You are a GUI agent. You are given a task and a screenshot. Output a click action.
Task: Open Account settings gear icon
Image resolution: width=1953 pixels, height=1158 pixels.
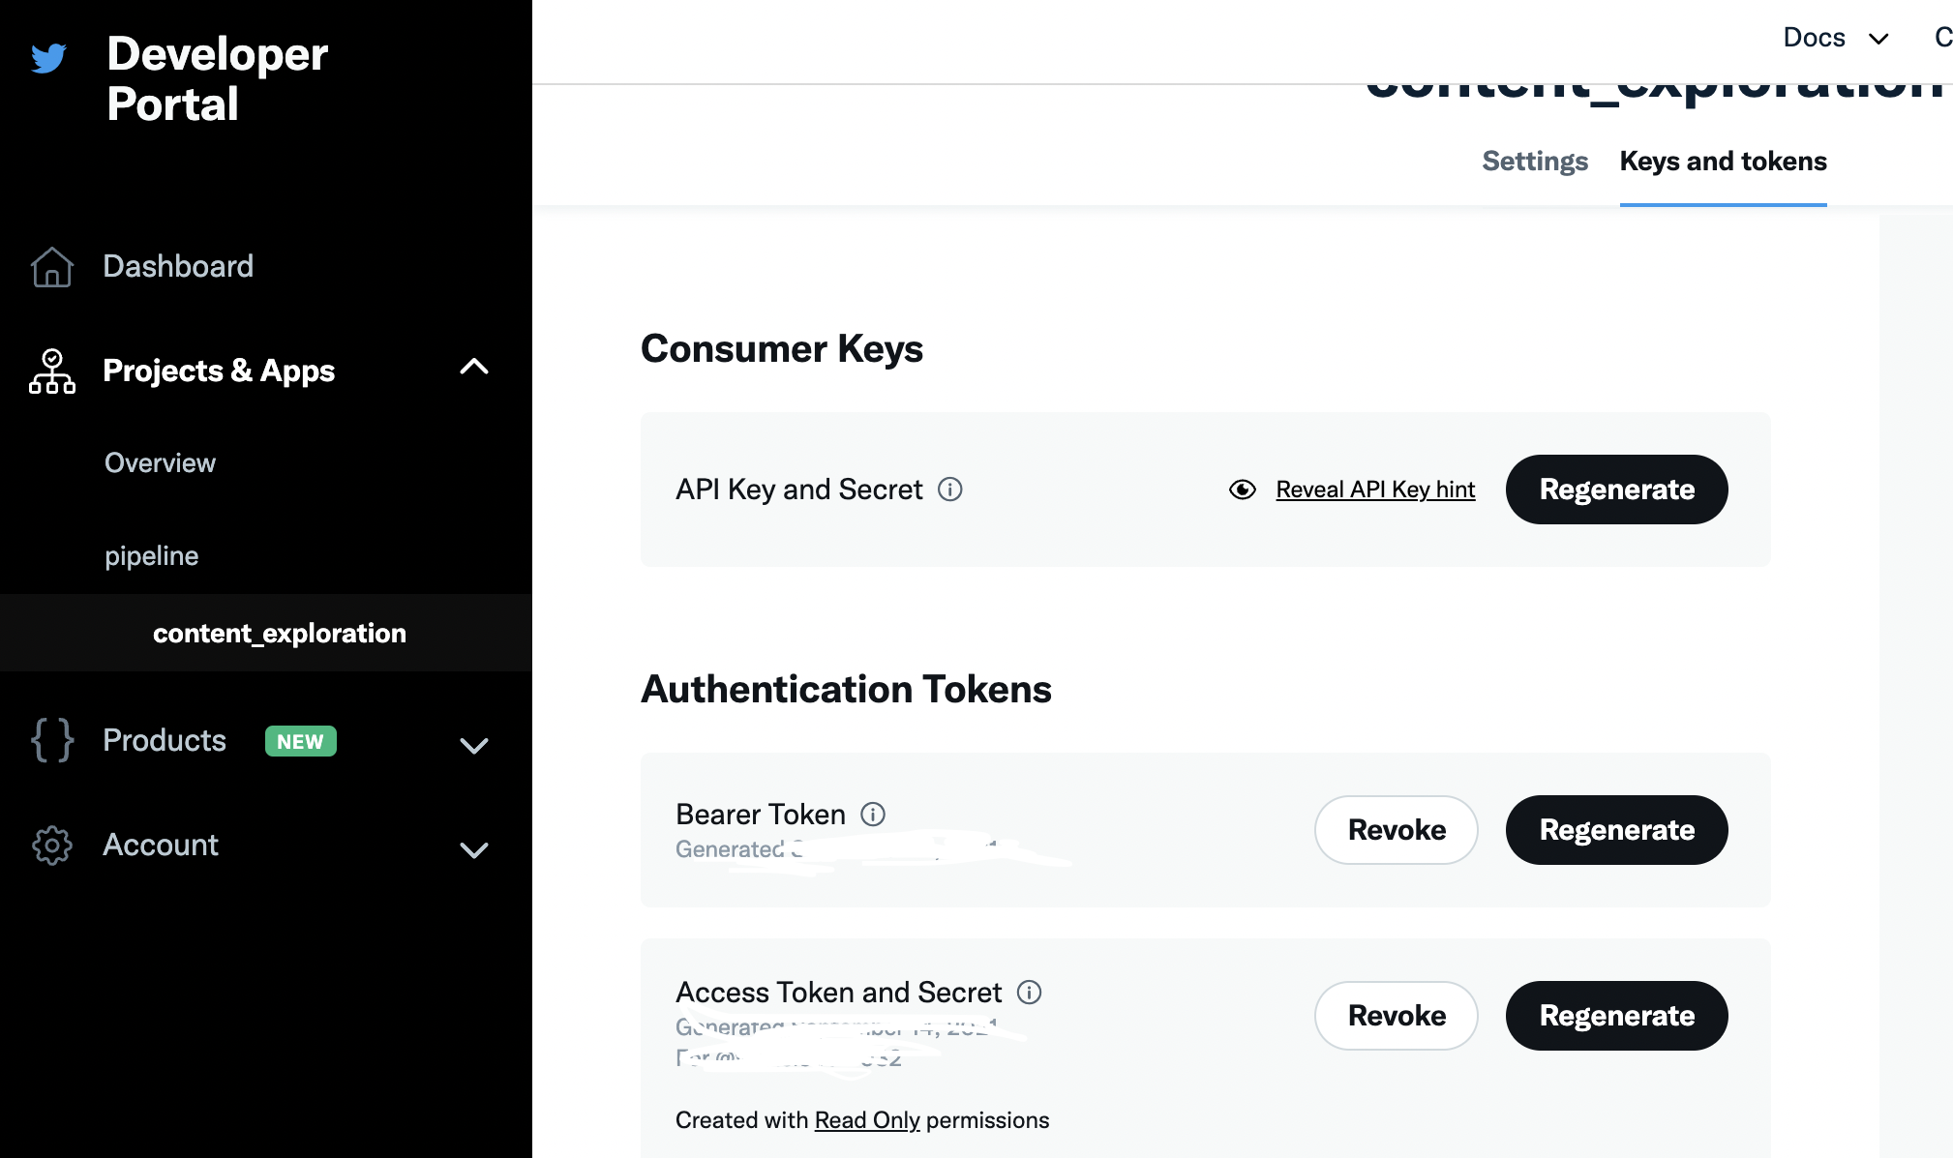[x=52, y=845]
